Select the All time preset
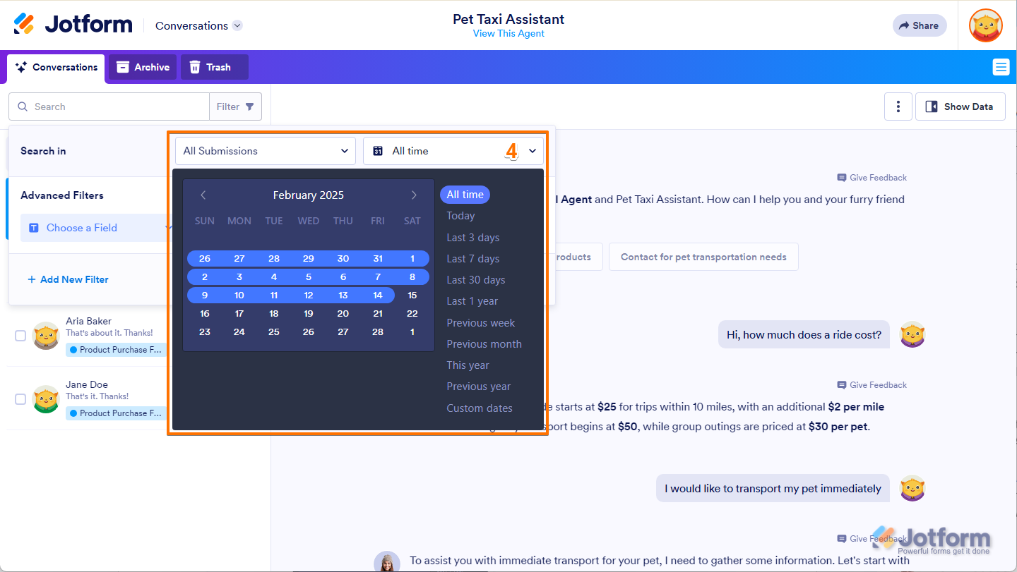The height and width of the screenshot is (572, 1017). click(465, 195)
